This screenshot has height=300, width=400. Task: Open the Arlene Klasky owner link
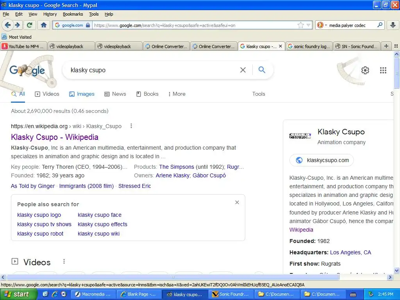(x=172, y=175)
